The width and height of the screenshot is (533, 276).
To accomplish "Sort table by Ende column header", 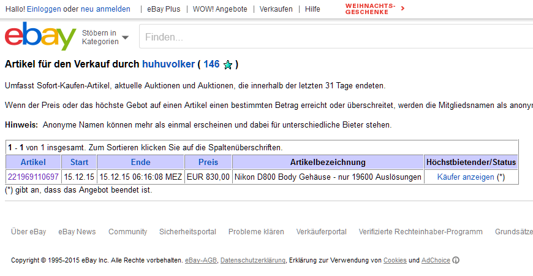I will click(140, 163).
